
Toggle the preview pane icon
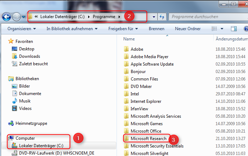[234, 29]
